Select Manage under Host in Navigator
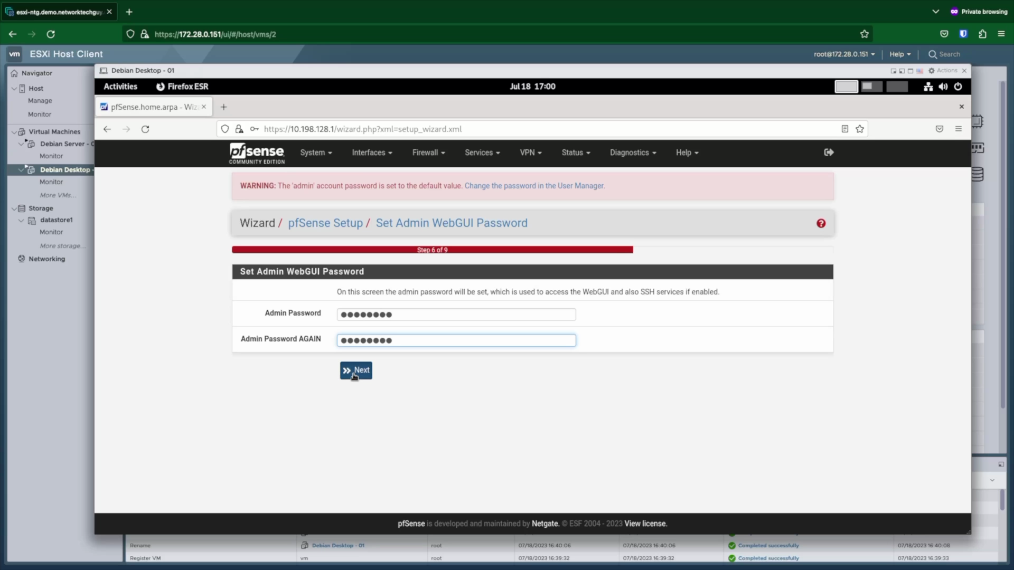Screen dimensions: 1014x570 pyautogui.click(x=40, y=101)
